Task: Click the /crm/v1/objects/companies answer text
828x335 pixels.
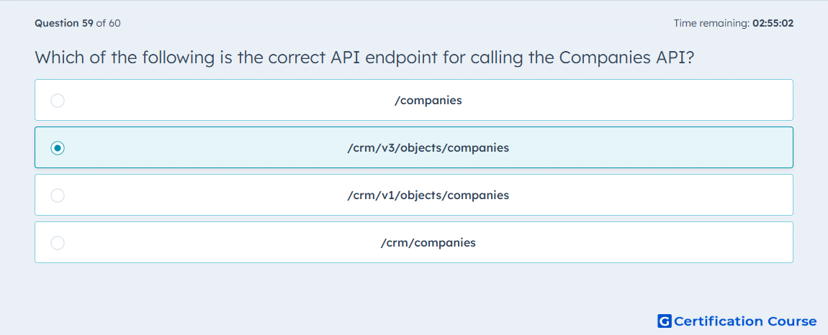Action: (x=428, y=196)
